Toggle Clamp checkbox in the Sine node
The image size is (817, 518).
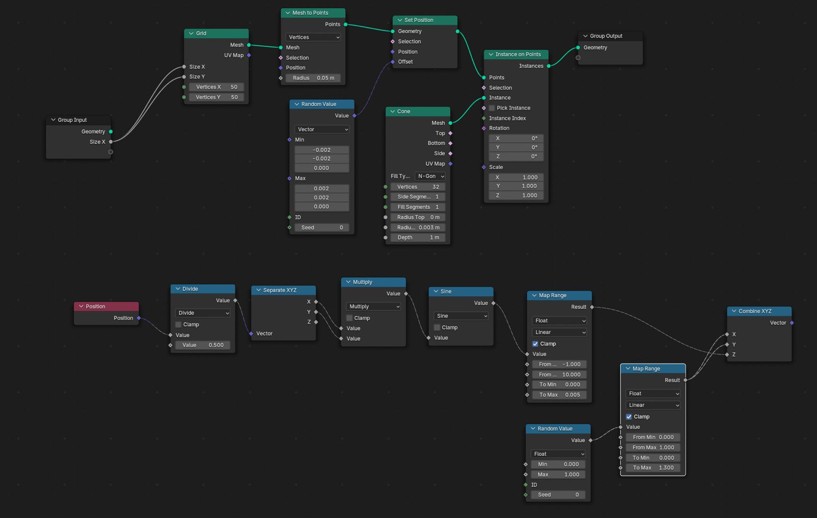coord(437,328)
